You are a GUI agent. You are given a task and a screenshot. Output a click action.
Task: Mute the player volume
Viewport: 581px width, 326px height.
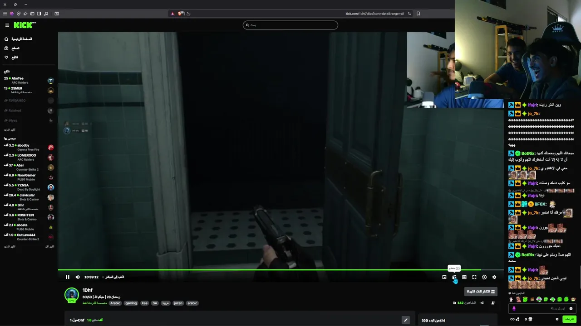point(78,277)
